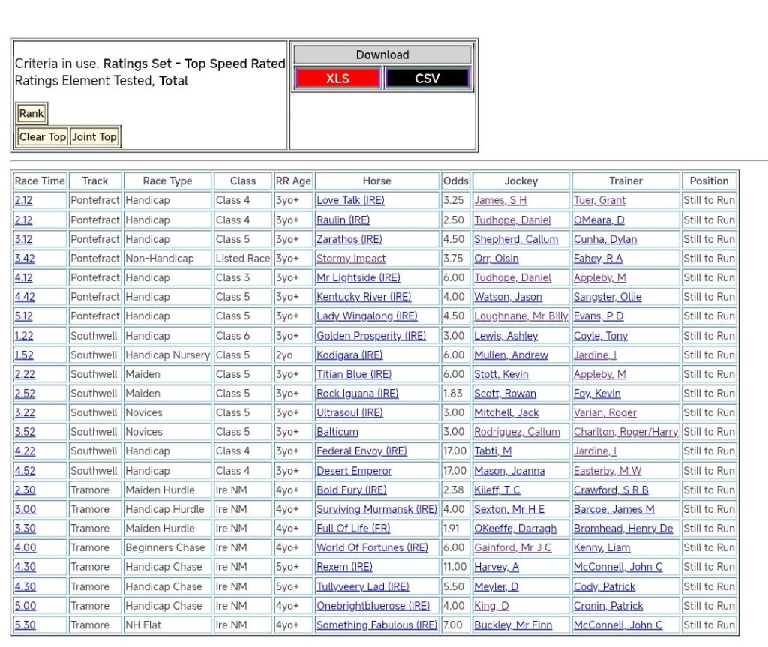Click the black CSV download button
The width and height of the screenshot is (768, 647).
[427, 79]
